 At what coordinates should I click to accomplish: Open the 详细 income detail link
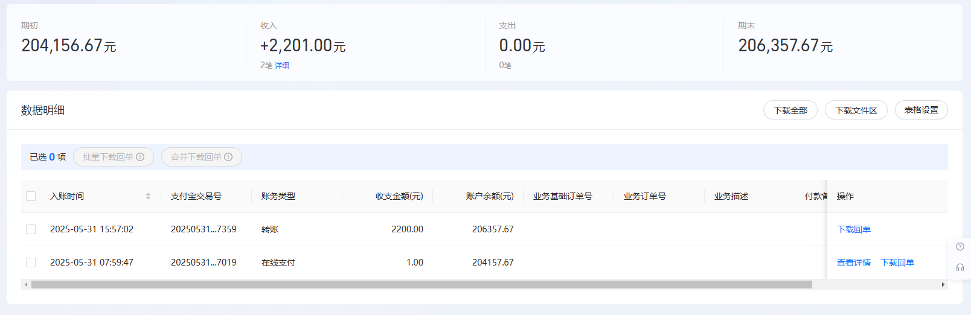[282, 65]
